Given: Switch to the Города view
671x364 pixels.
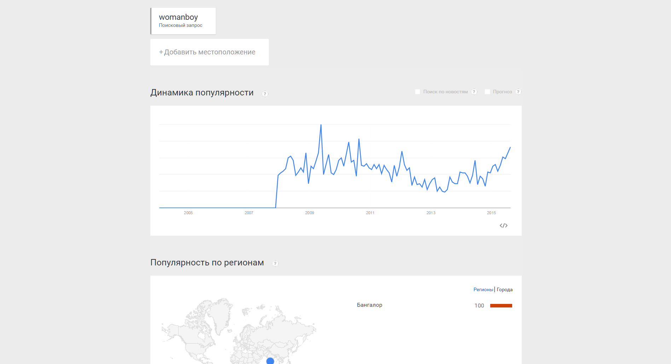Looking at the screenshot, I should [505, 289].
